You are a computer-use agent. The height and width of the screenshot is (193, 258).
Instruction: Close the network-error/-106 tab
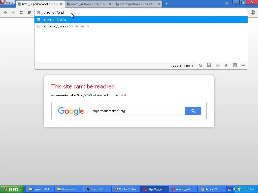click(x=110, y=4)
